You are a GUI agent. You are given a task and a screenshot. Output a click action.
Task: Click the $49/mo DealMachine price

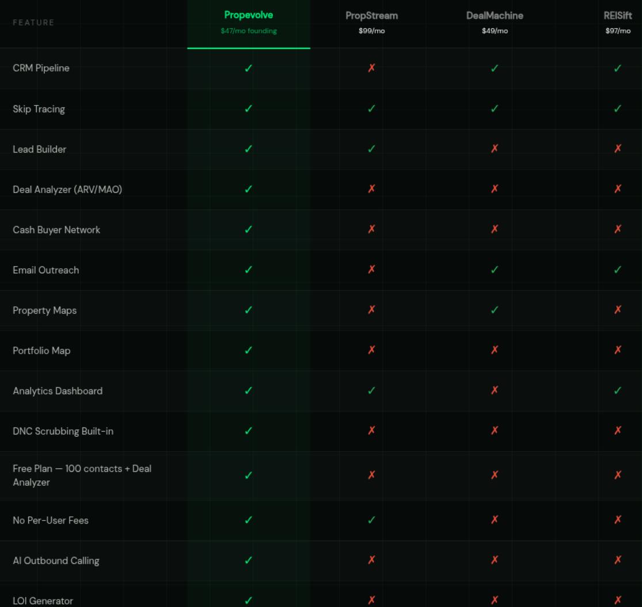click(x=495, y=30)
